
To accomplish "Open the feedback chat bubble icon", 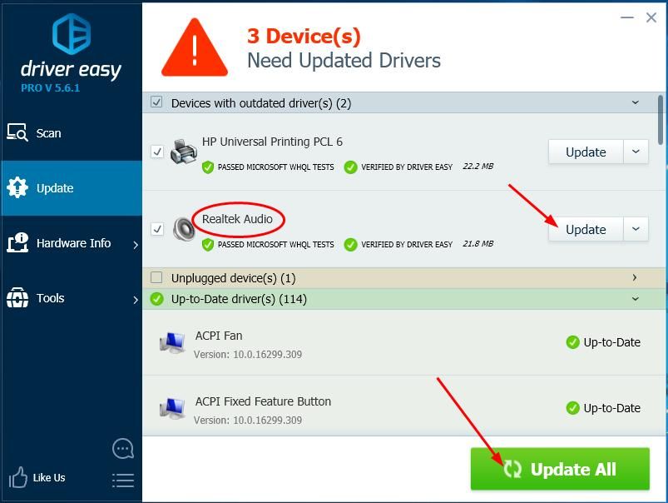I will coord(122,449).
